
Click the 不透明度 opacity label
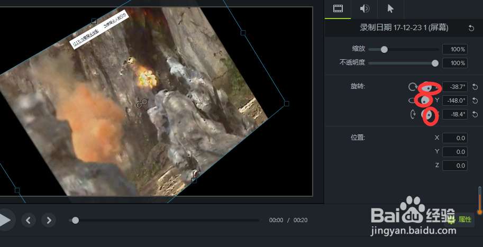tap(352, 62)
